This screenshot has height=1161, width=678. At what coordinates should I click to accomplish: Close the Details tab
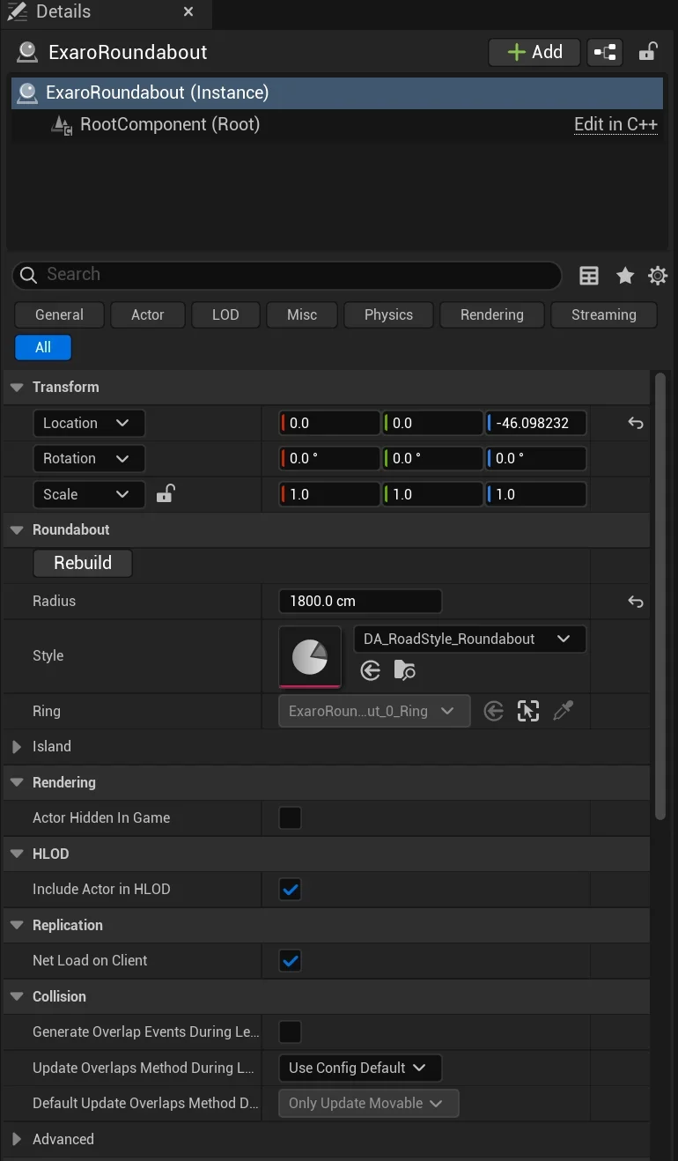coord(189,12)
